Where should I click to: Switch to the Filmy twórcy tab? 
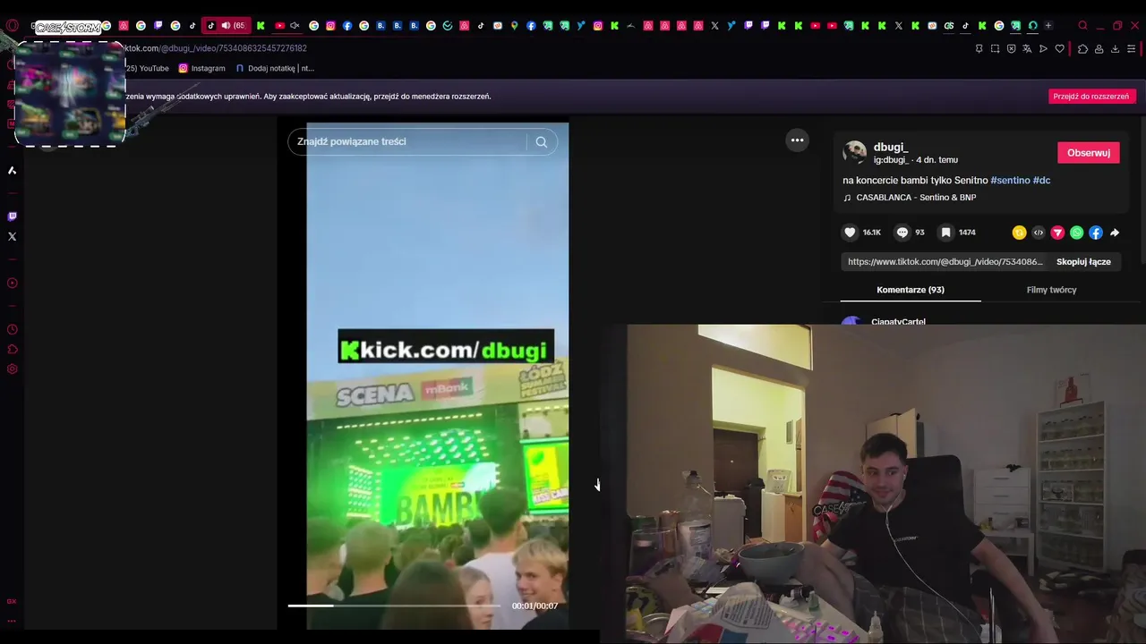point(1051,290)
